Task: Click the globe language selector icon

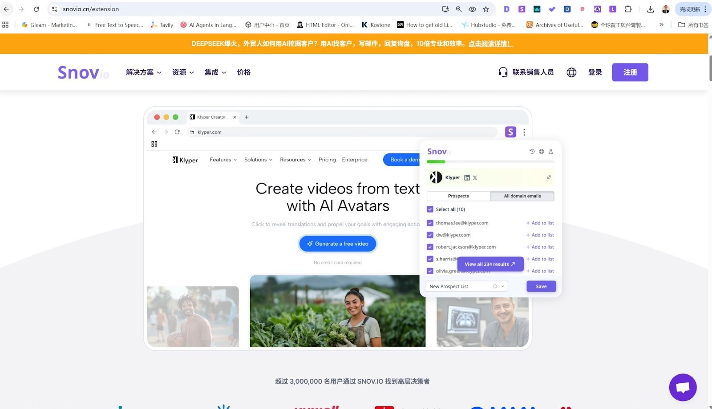Action: (571, 72)
